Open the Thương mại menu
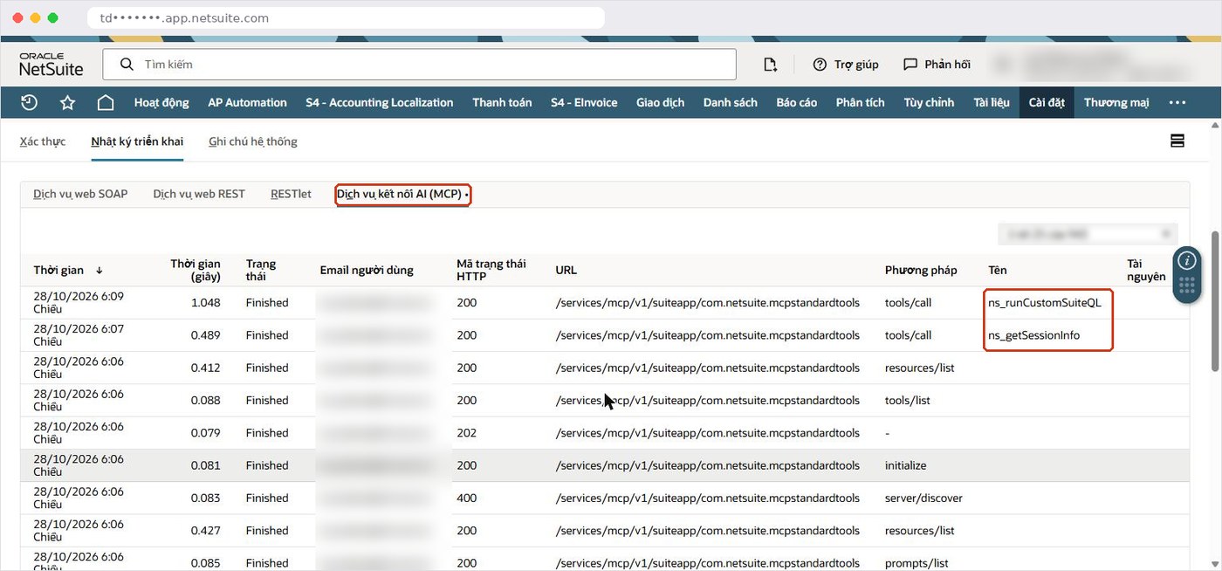This screenshot has width=1222, height=571. (1116, 102)
